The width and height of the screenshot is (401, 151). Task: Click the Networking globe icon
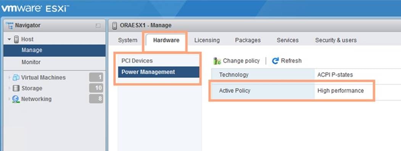16,99
